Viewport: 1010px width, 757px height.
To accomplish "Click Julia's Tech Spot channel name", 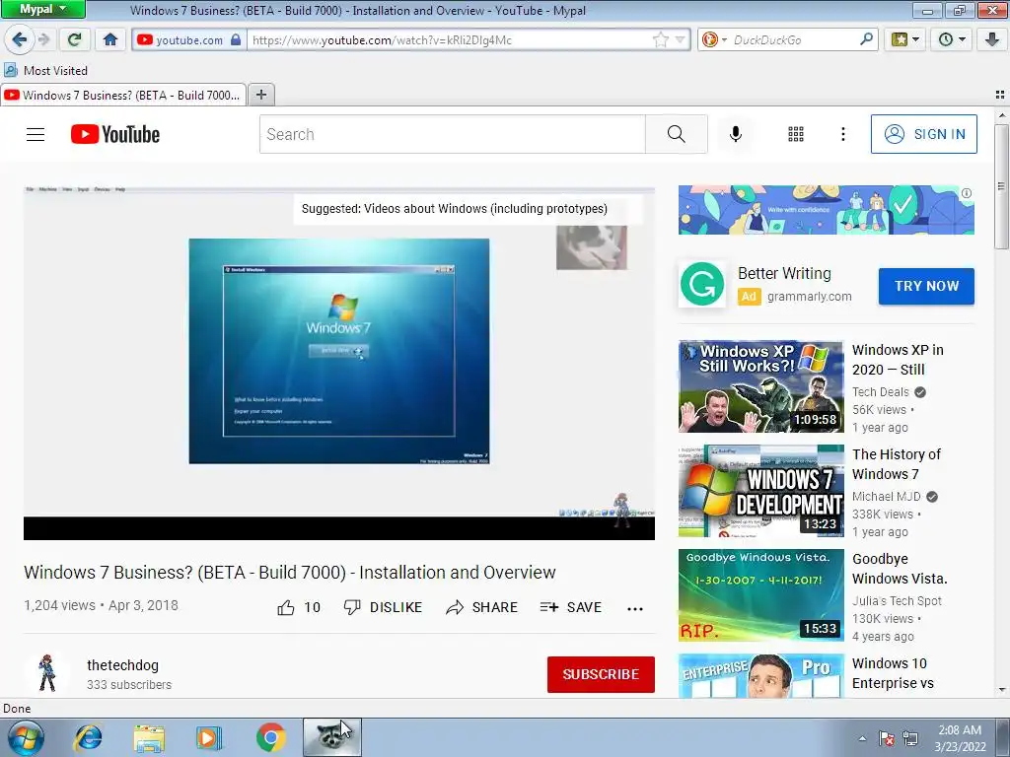I will point(897,600).
